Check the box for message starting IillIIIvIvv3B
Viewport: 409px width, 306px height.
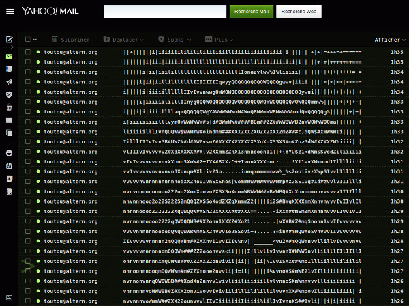(x=28, y=141)
